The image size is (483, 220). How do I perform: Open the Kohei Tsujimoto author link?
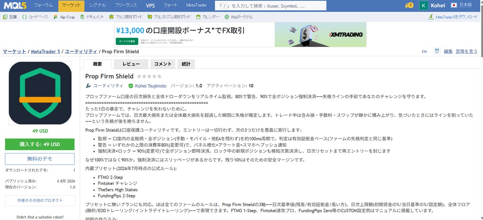[x=151, y=86]
